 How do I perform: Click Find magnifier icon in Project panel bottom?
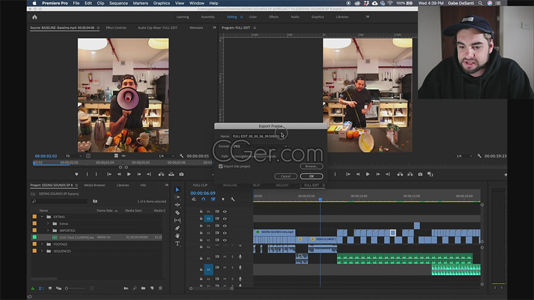click(x=135, y=288)
